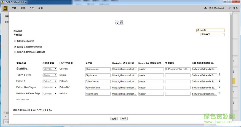Click the LOOT logo icon

5,8
